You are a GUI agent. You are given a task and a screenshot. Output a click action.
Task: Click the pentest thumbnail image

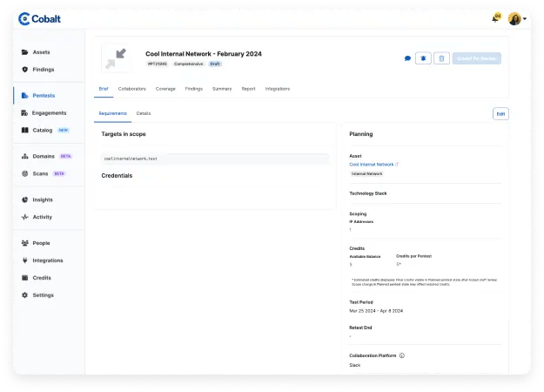116,58
